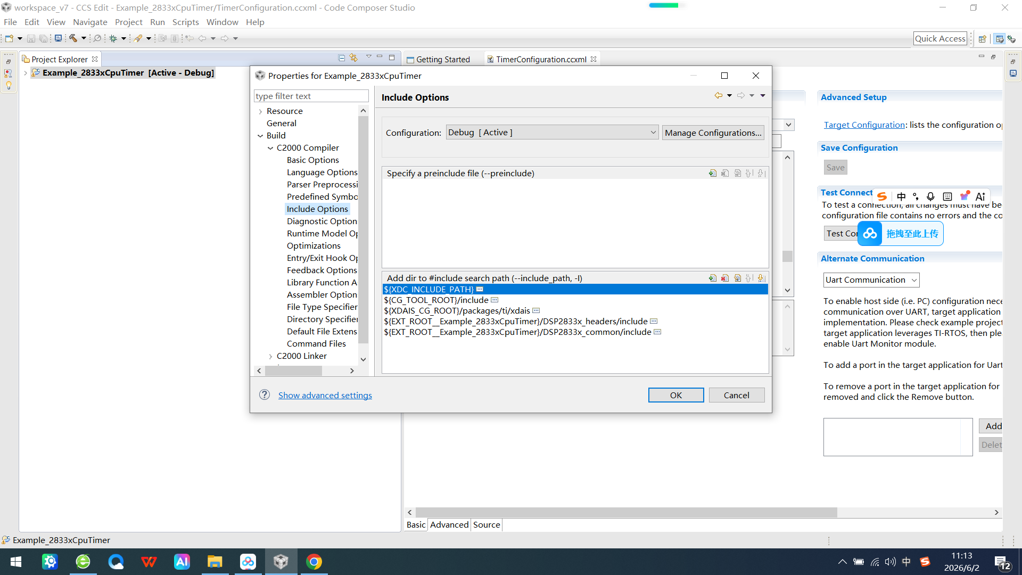Click the editor horizontal scrollbar
The image size is (1022, 575).
click(627, 512)
